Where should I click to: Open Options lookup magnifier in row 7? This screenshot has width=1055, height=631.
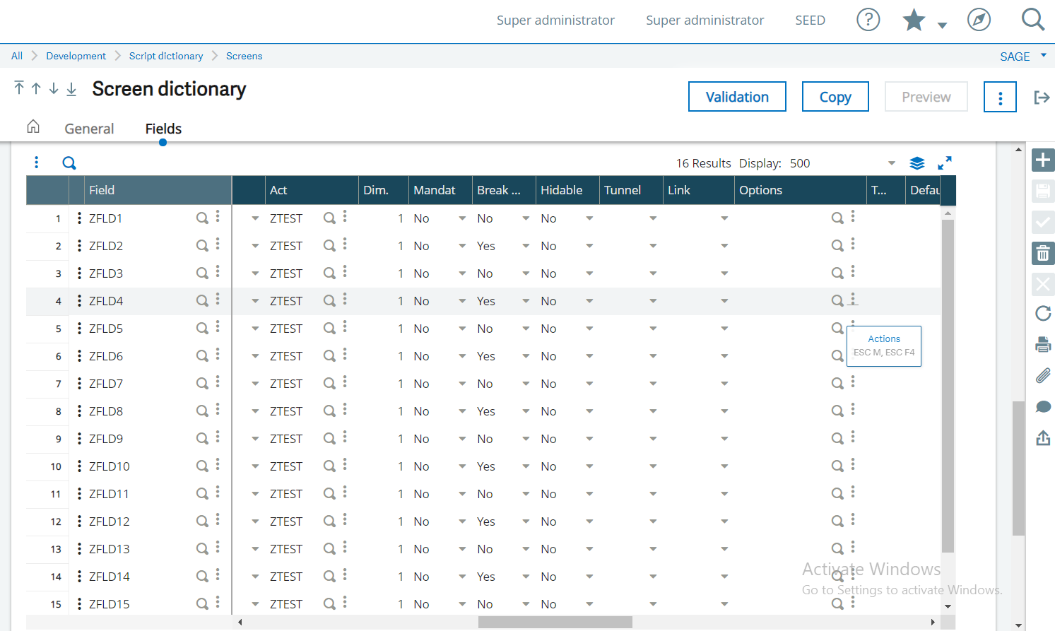click(837, 384)
